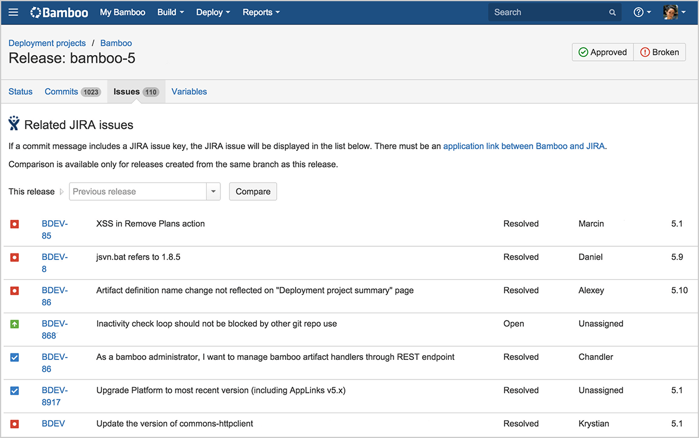Image resolution: width=699 pixels, height=438 pixels.
Task: Open the hamburger navigation menu
Action: point(13,12)
